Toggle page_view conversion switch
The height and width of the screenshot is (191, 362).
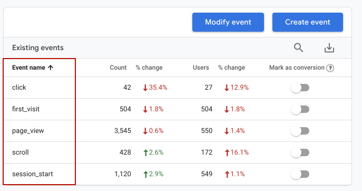click(x=300, y=131)
